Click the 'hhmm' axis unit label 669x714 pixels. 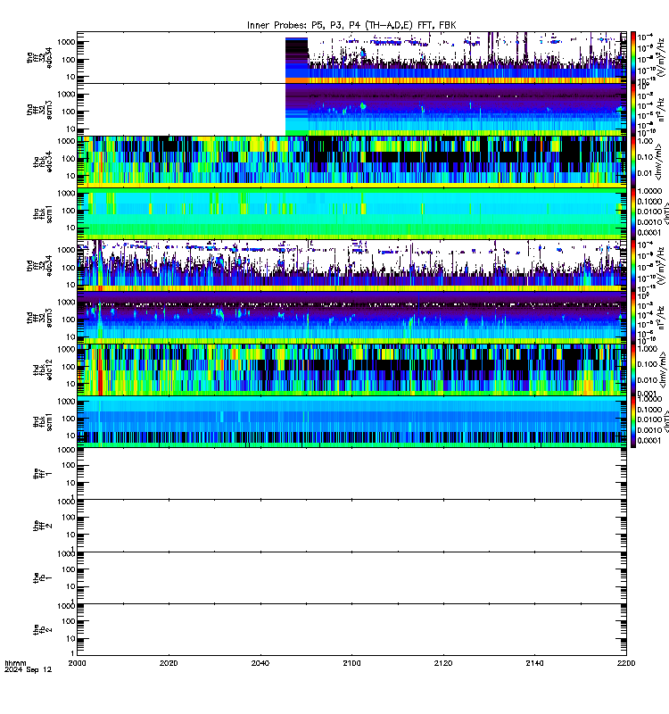pos(15,663)
